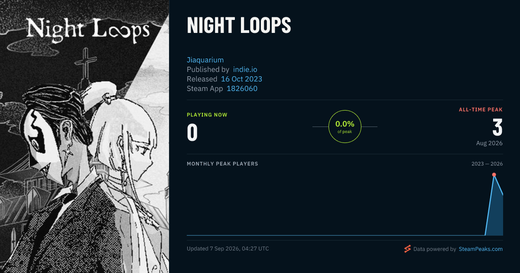Click the SteamPeaks logo icon
Screen dimensions: 520x273
(x=407, y=249)
